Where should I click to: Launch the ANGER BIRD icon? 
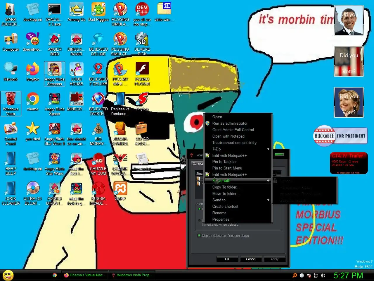[x=54, y=44]
